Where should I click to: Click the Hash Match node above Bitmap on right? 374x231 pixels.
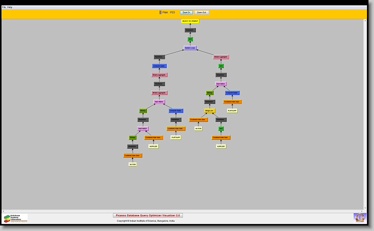tap(221, 84)
